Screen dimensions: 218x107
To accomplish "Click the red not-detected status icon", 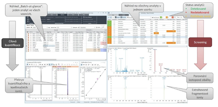I will pyautogui.click(x=173, y=17).
